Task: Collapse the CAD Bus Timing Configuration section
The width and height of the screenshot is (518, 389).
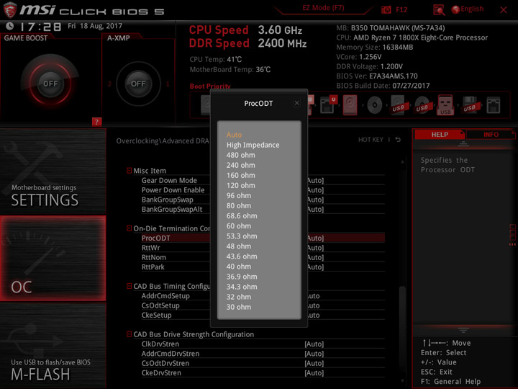Action: [129, 286]
